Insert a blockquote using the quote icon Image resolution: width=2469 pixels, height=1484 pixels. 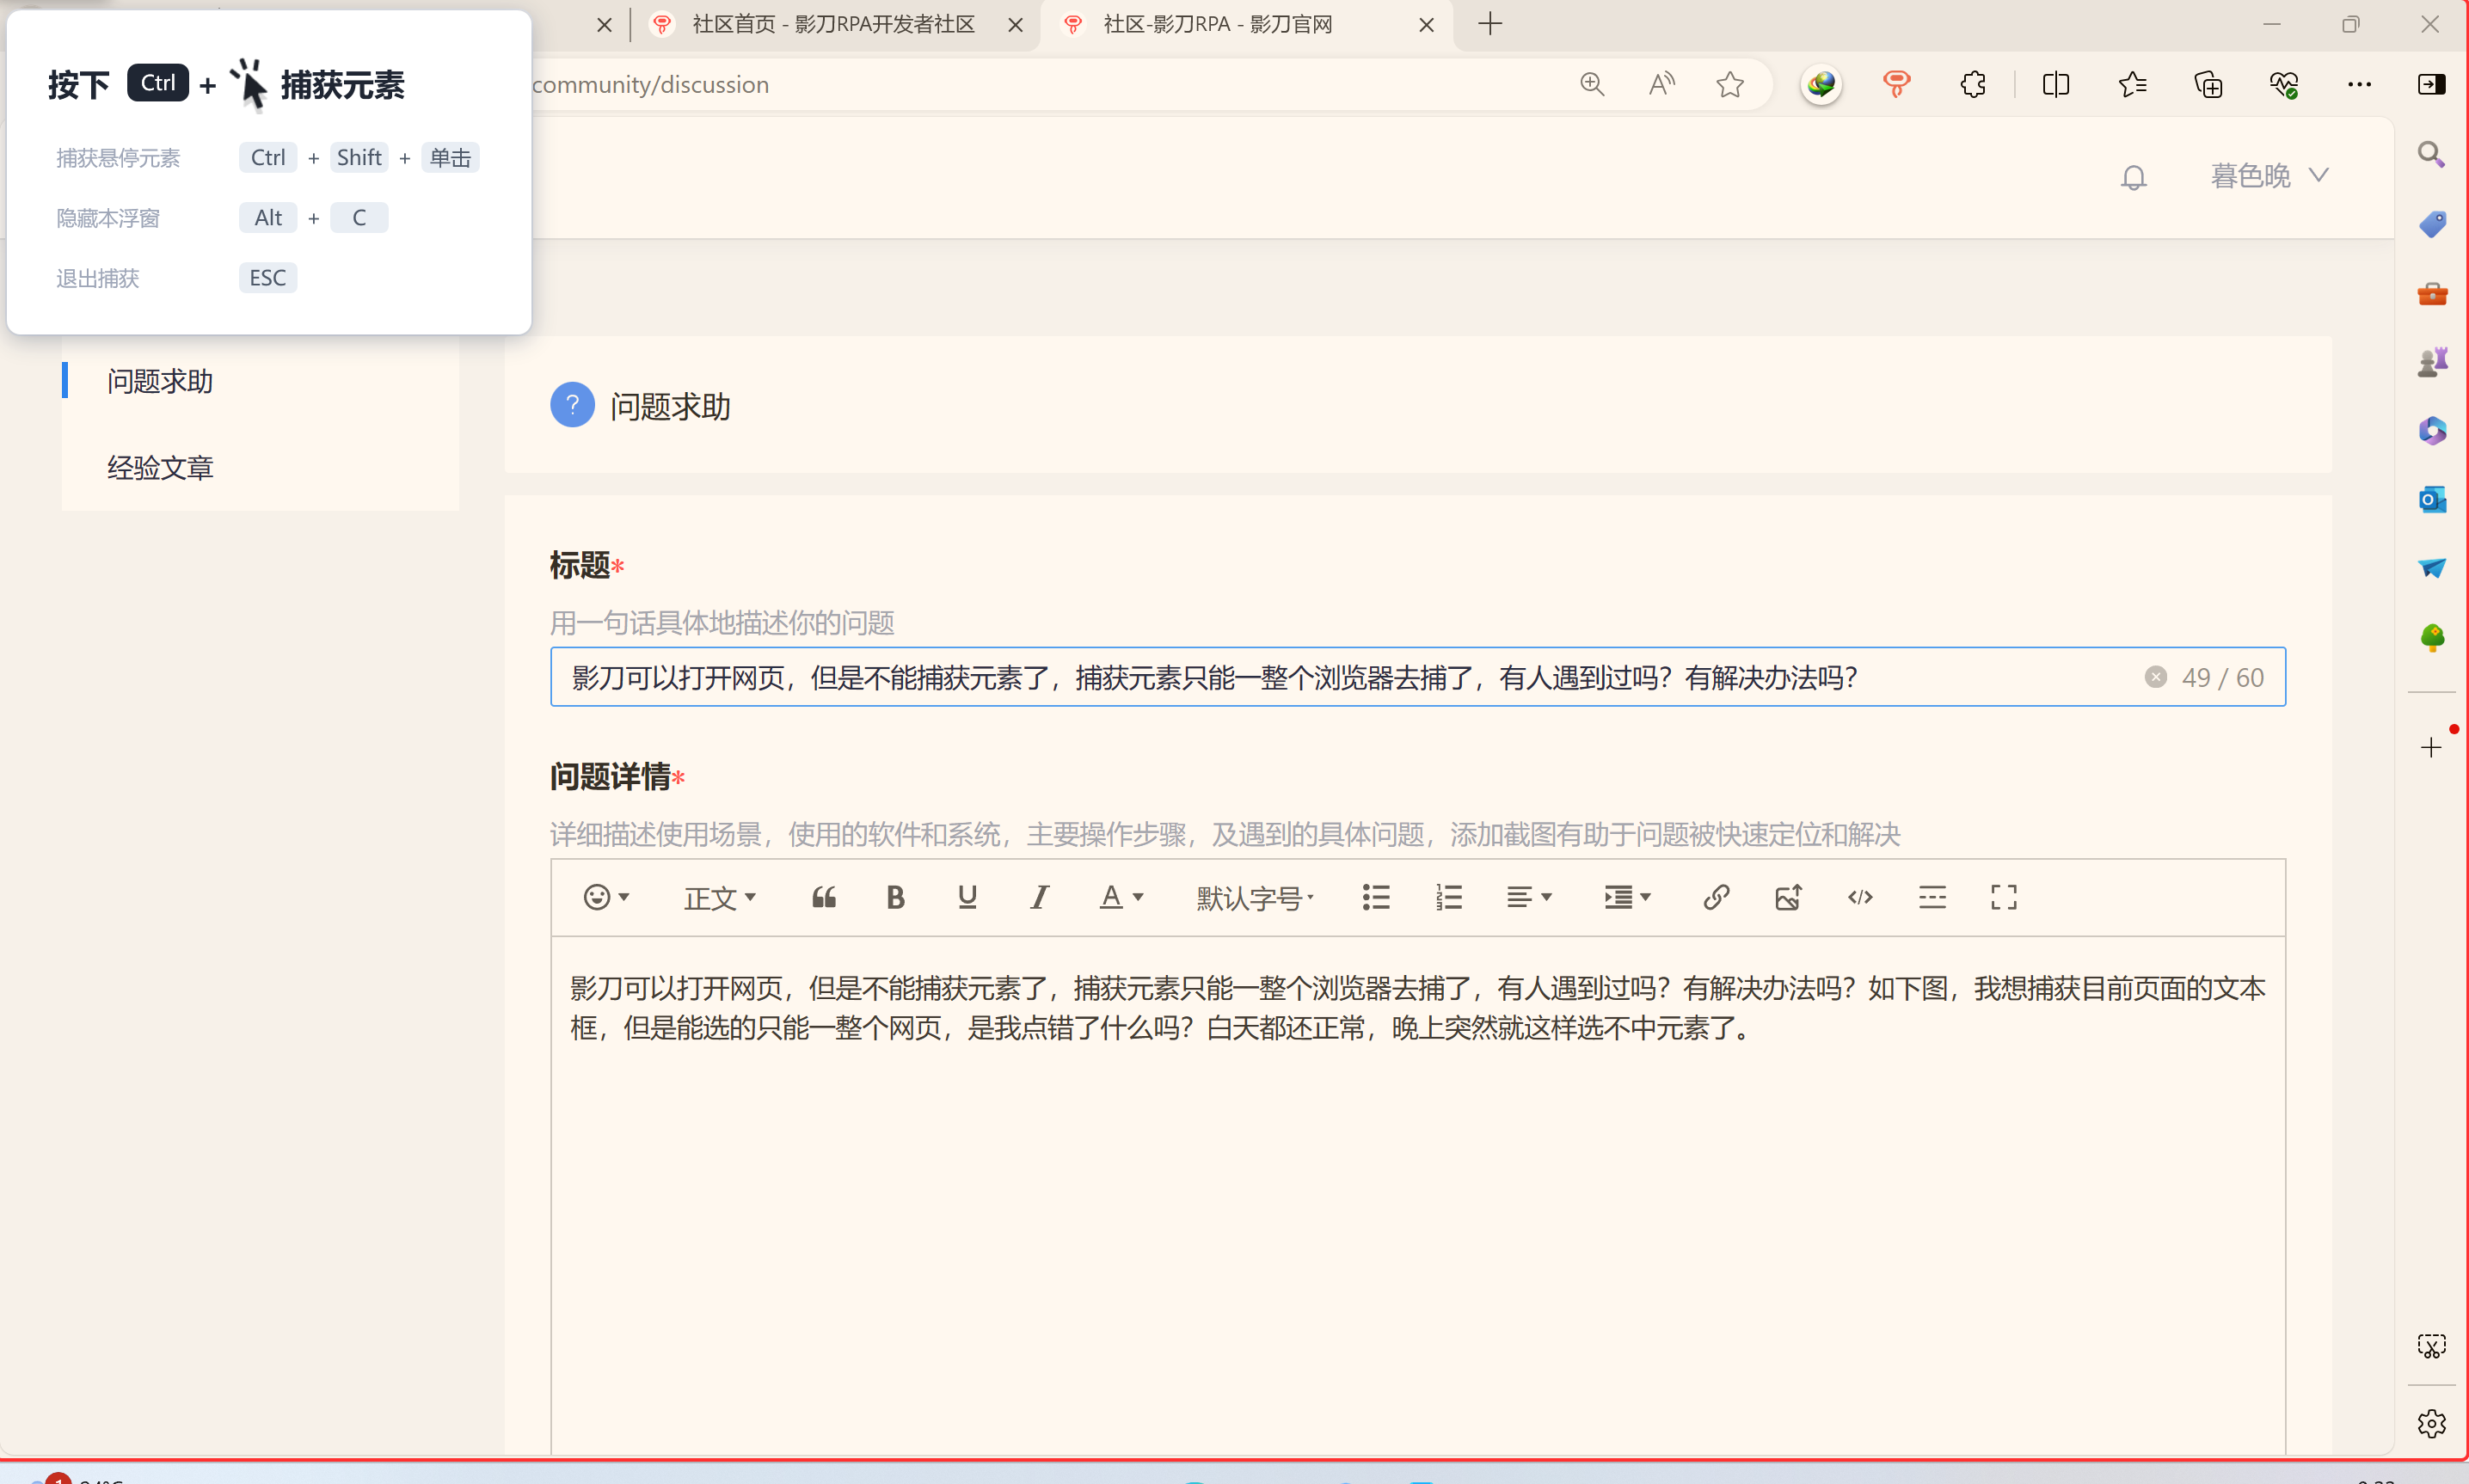tap(823, 897)
